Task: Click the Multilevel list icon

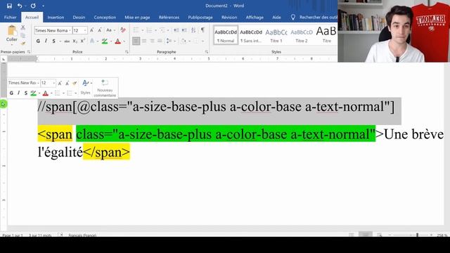Action: point(162,30)
